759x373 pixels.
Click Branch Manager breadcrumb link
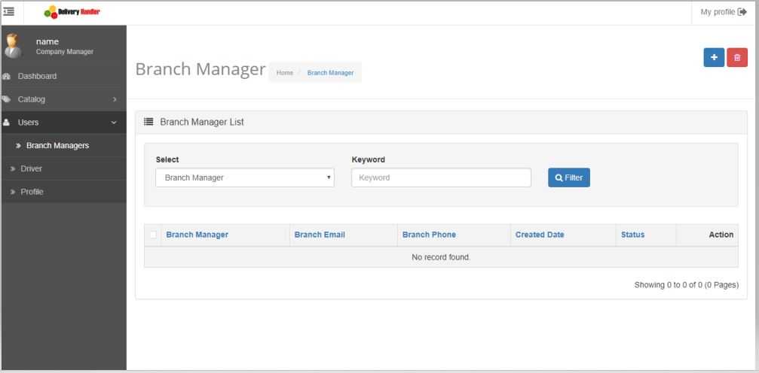330,72
